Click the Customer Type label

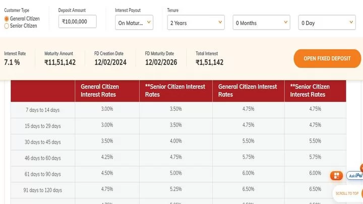click(17, 10)
